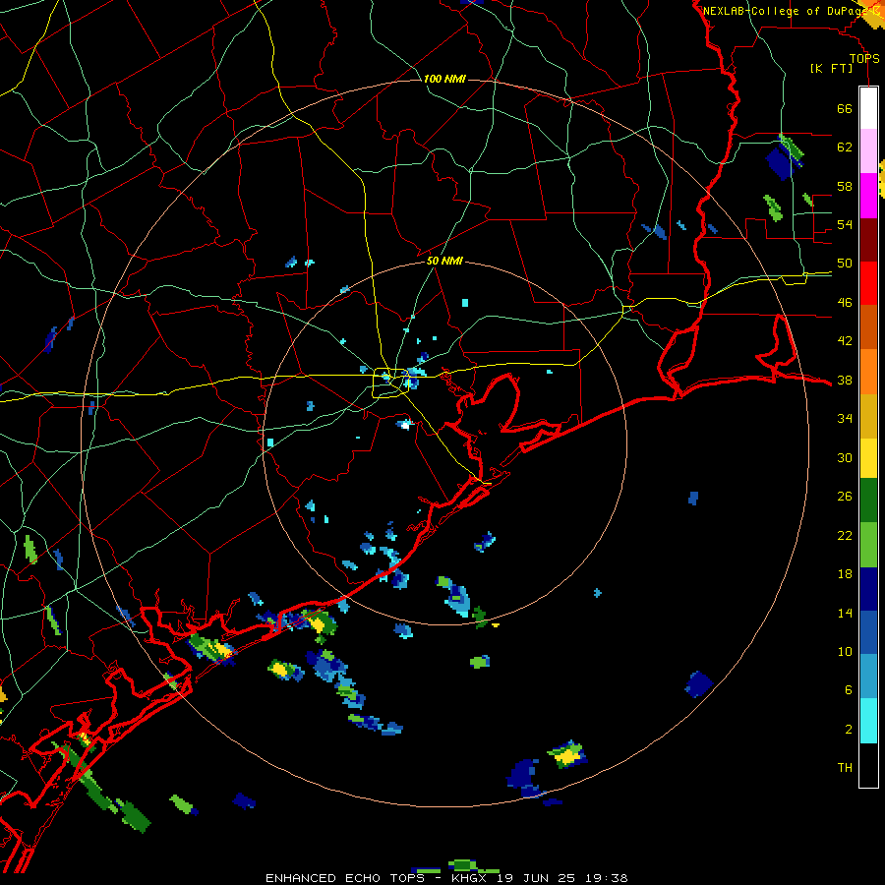
Task: Click the '62' scale value
Action: tap(845, 147)
